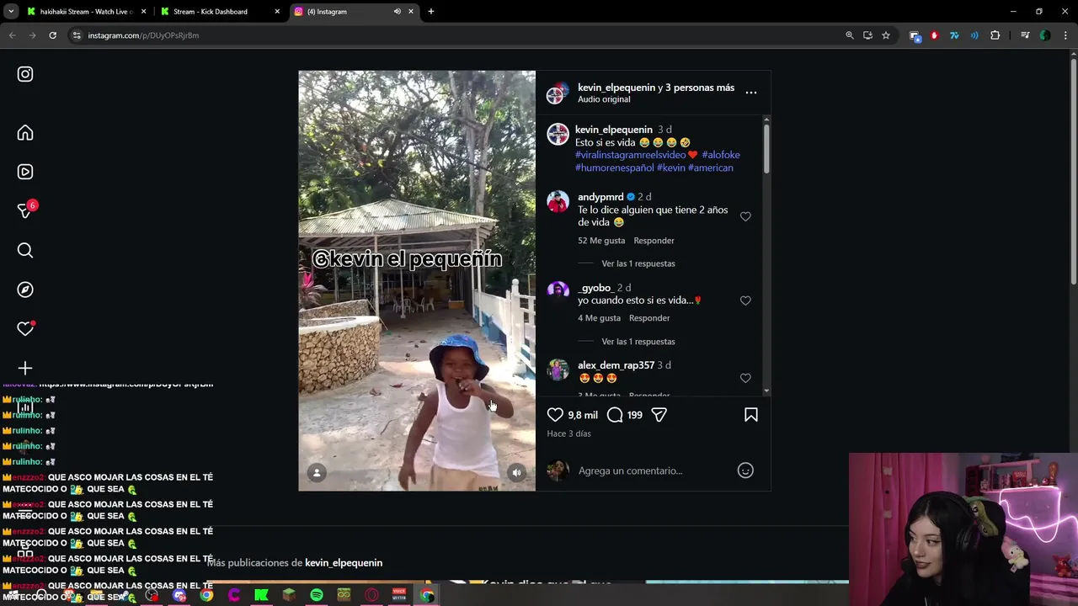The width and height of the screenshot is (1078, 606).
Task: Open the Explore compass icon
Action: click(x=25, y=290)
